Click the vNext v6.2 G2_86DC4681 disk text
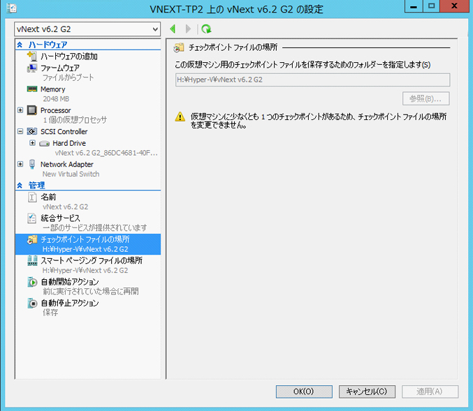473x411 pixels. pos(106,153)
